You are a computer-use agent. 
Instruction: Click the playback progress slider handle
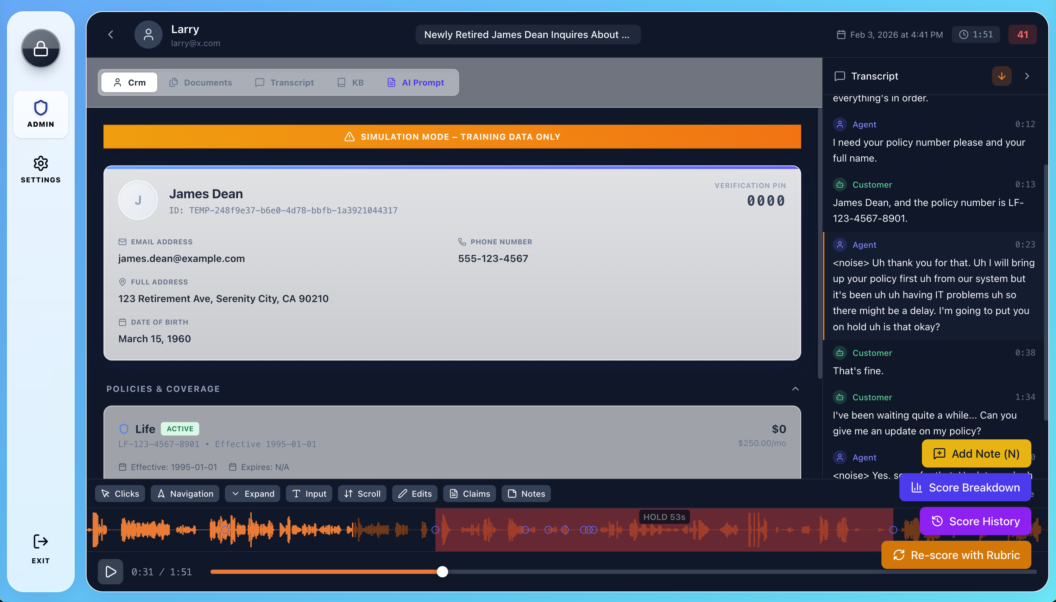click(442, 571)
